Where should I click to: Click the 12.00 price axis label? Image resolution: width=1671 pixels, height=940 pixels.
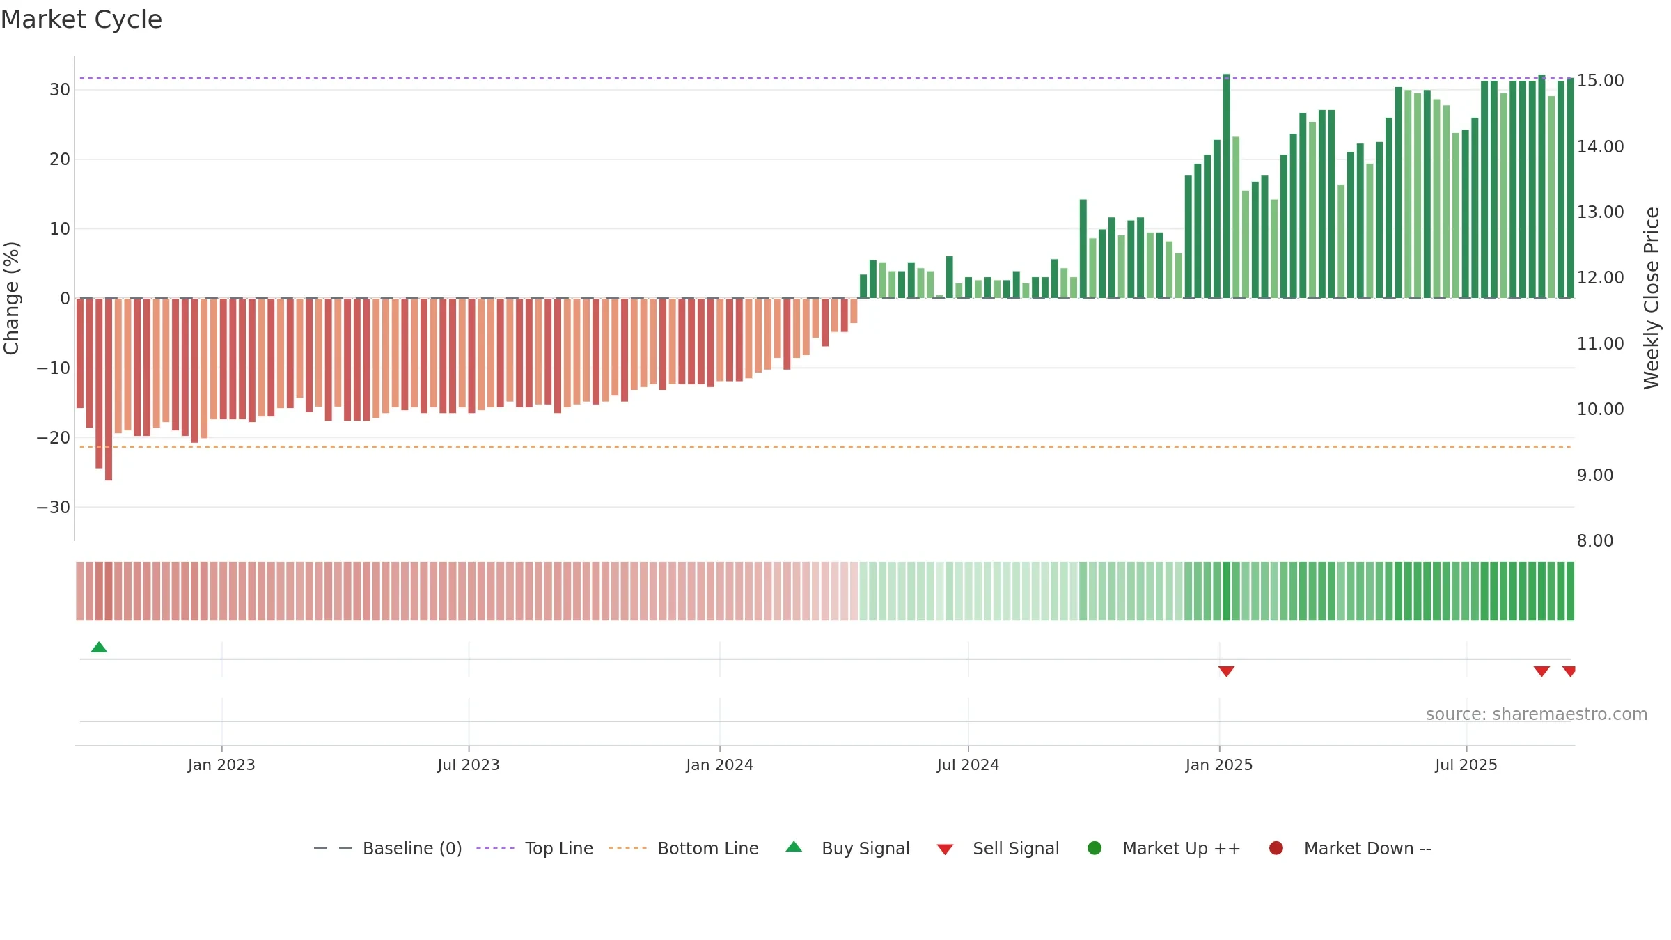click(x=1600, y=278)
